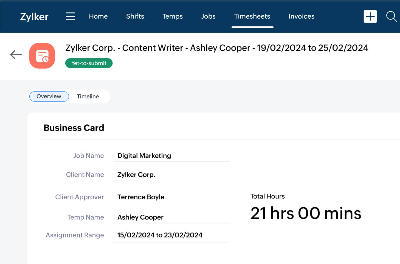Click the Zylker logo
This screenshot has width=400, height=264.
coord(34,17)
